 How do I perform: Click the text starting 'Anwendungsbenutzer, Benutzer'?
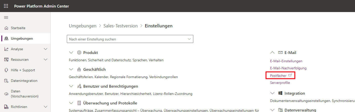pos(131,94)
